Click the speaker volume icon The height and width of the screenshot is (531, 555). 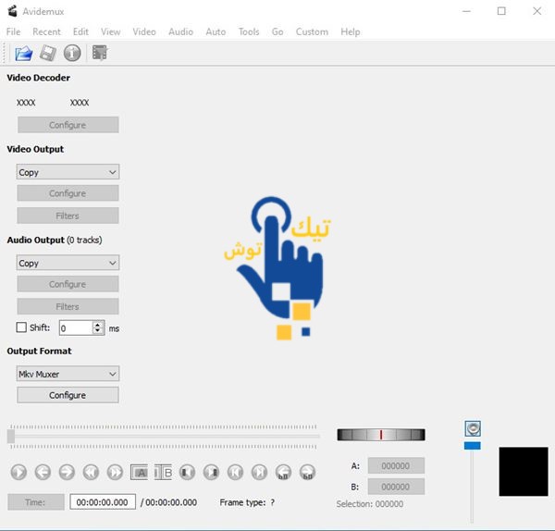pyautogui.click(x=473, y=428)
